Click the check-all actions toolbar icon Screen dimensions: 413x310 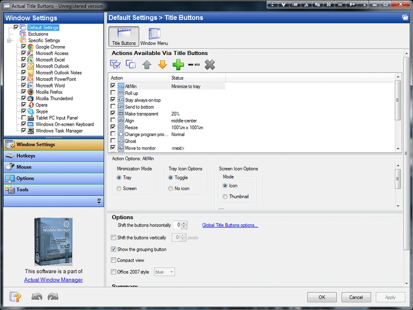click(x=115, y=64)
